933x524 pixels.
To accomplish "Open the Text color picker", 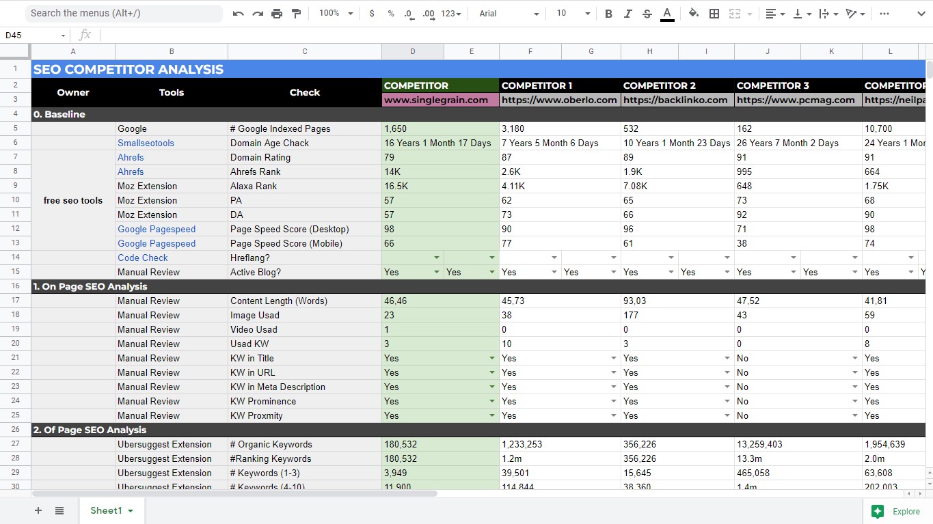I will click(x=667, y=13).
